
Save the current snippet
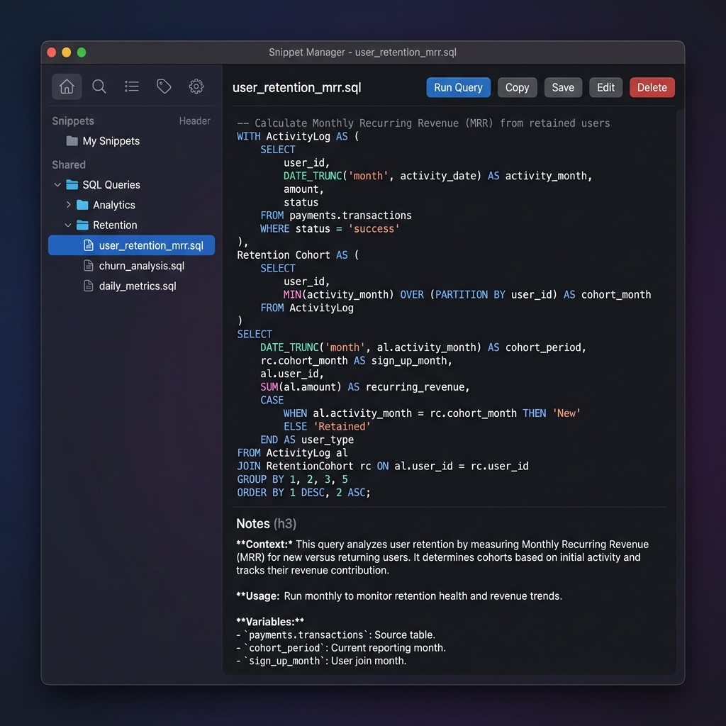[563, 87]
